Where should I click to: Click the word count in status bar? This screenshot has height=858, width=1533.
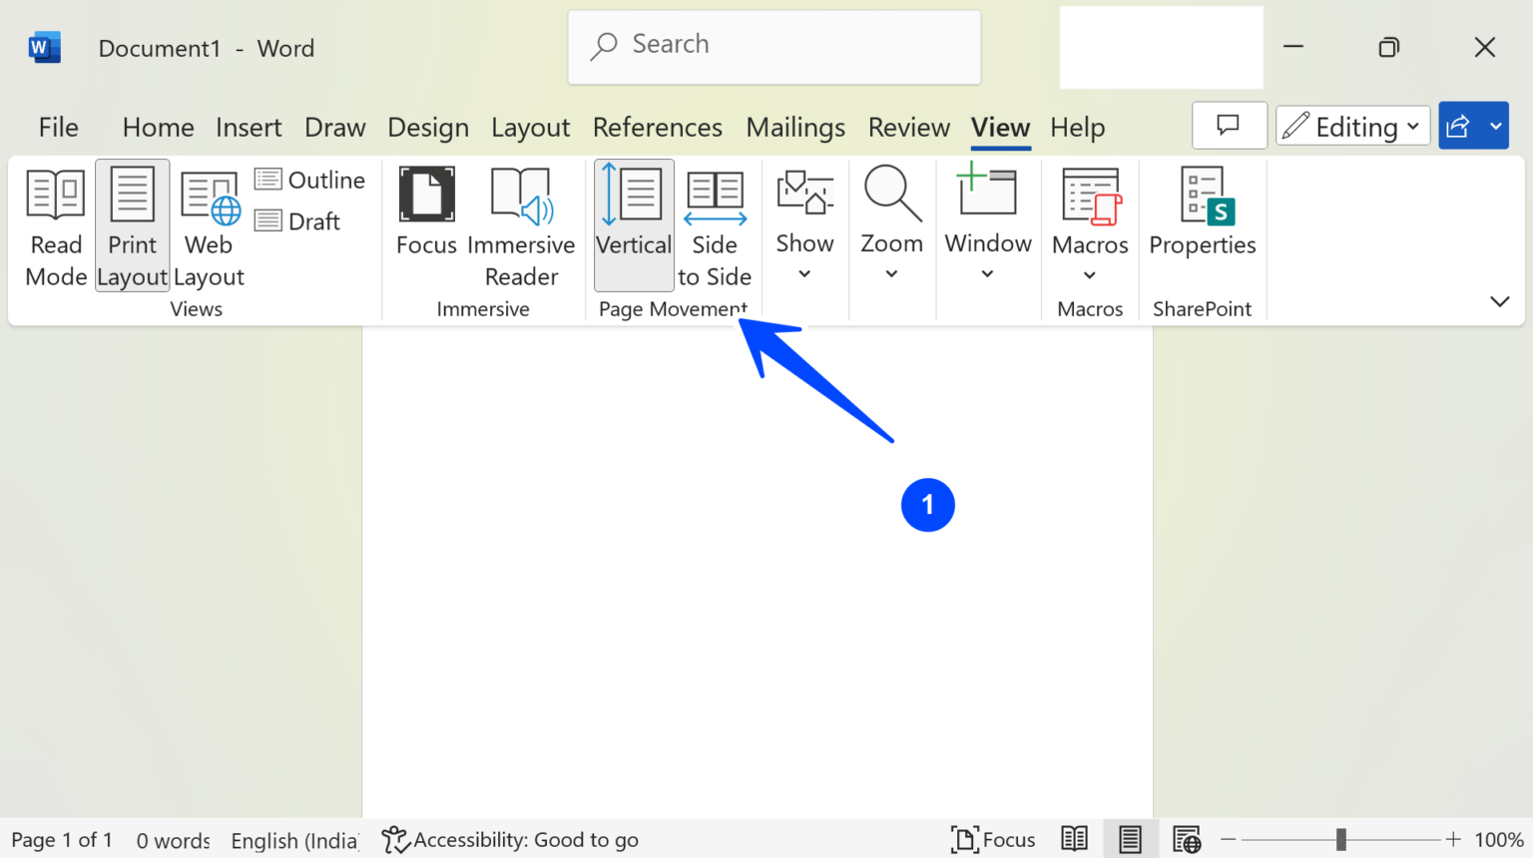[172, 839]
